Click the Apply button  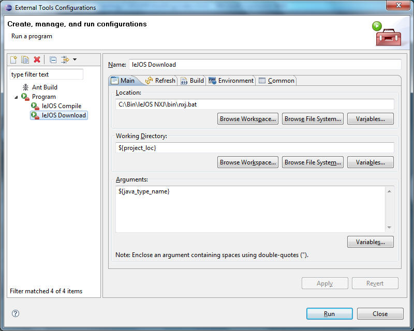pos(325,283)
